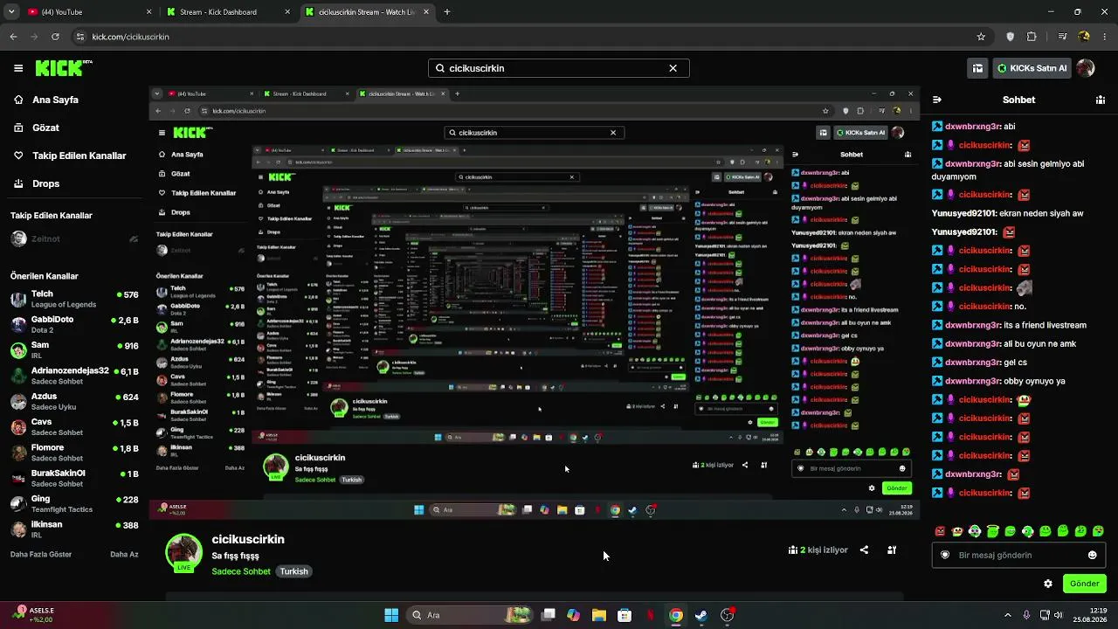The height and width of the screenshot is (629, 1118).
Task: Open the ikinsan IRL channel in sidebar
Action: coord(74,529)
